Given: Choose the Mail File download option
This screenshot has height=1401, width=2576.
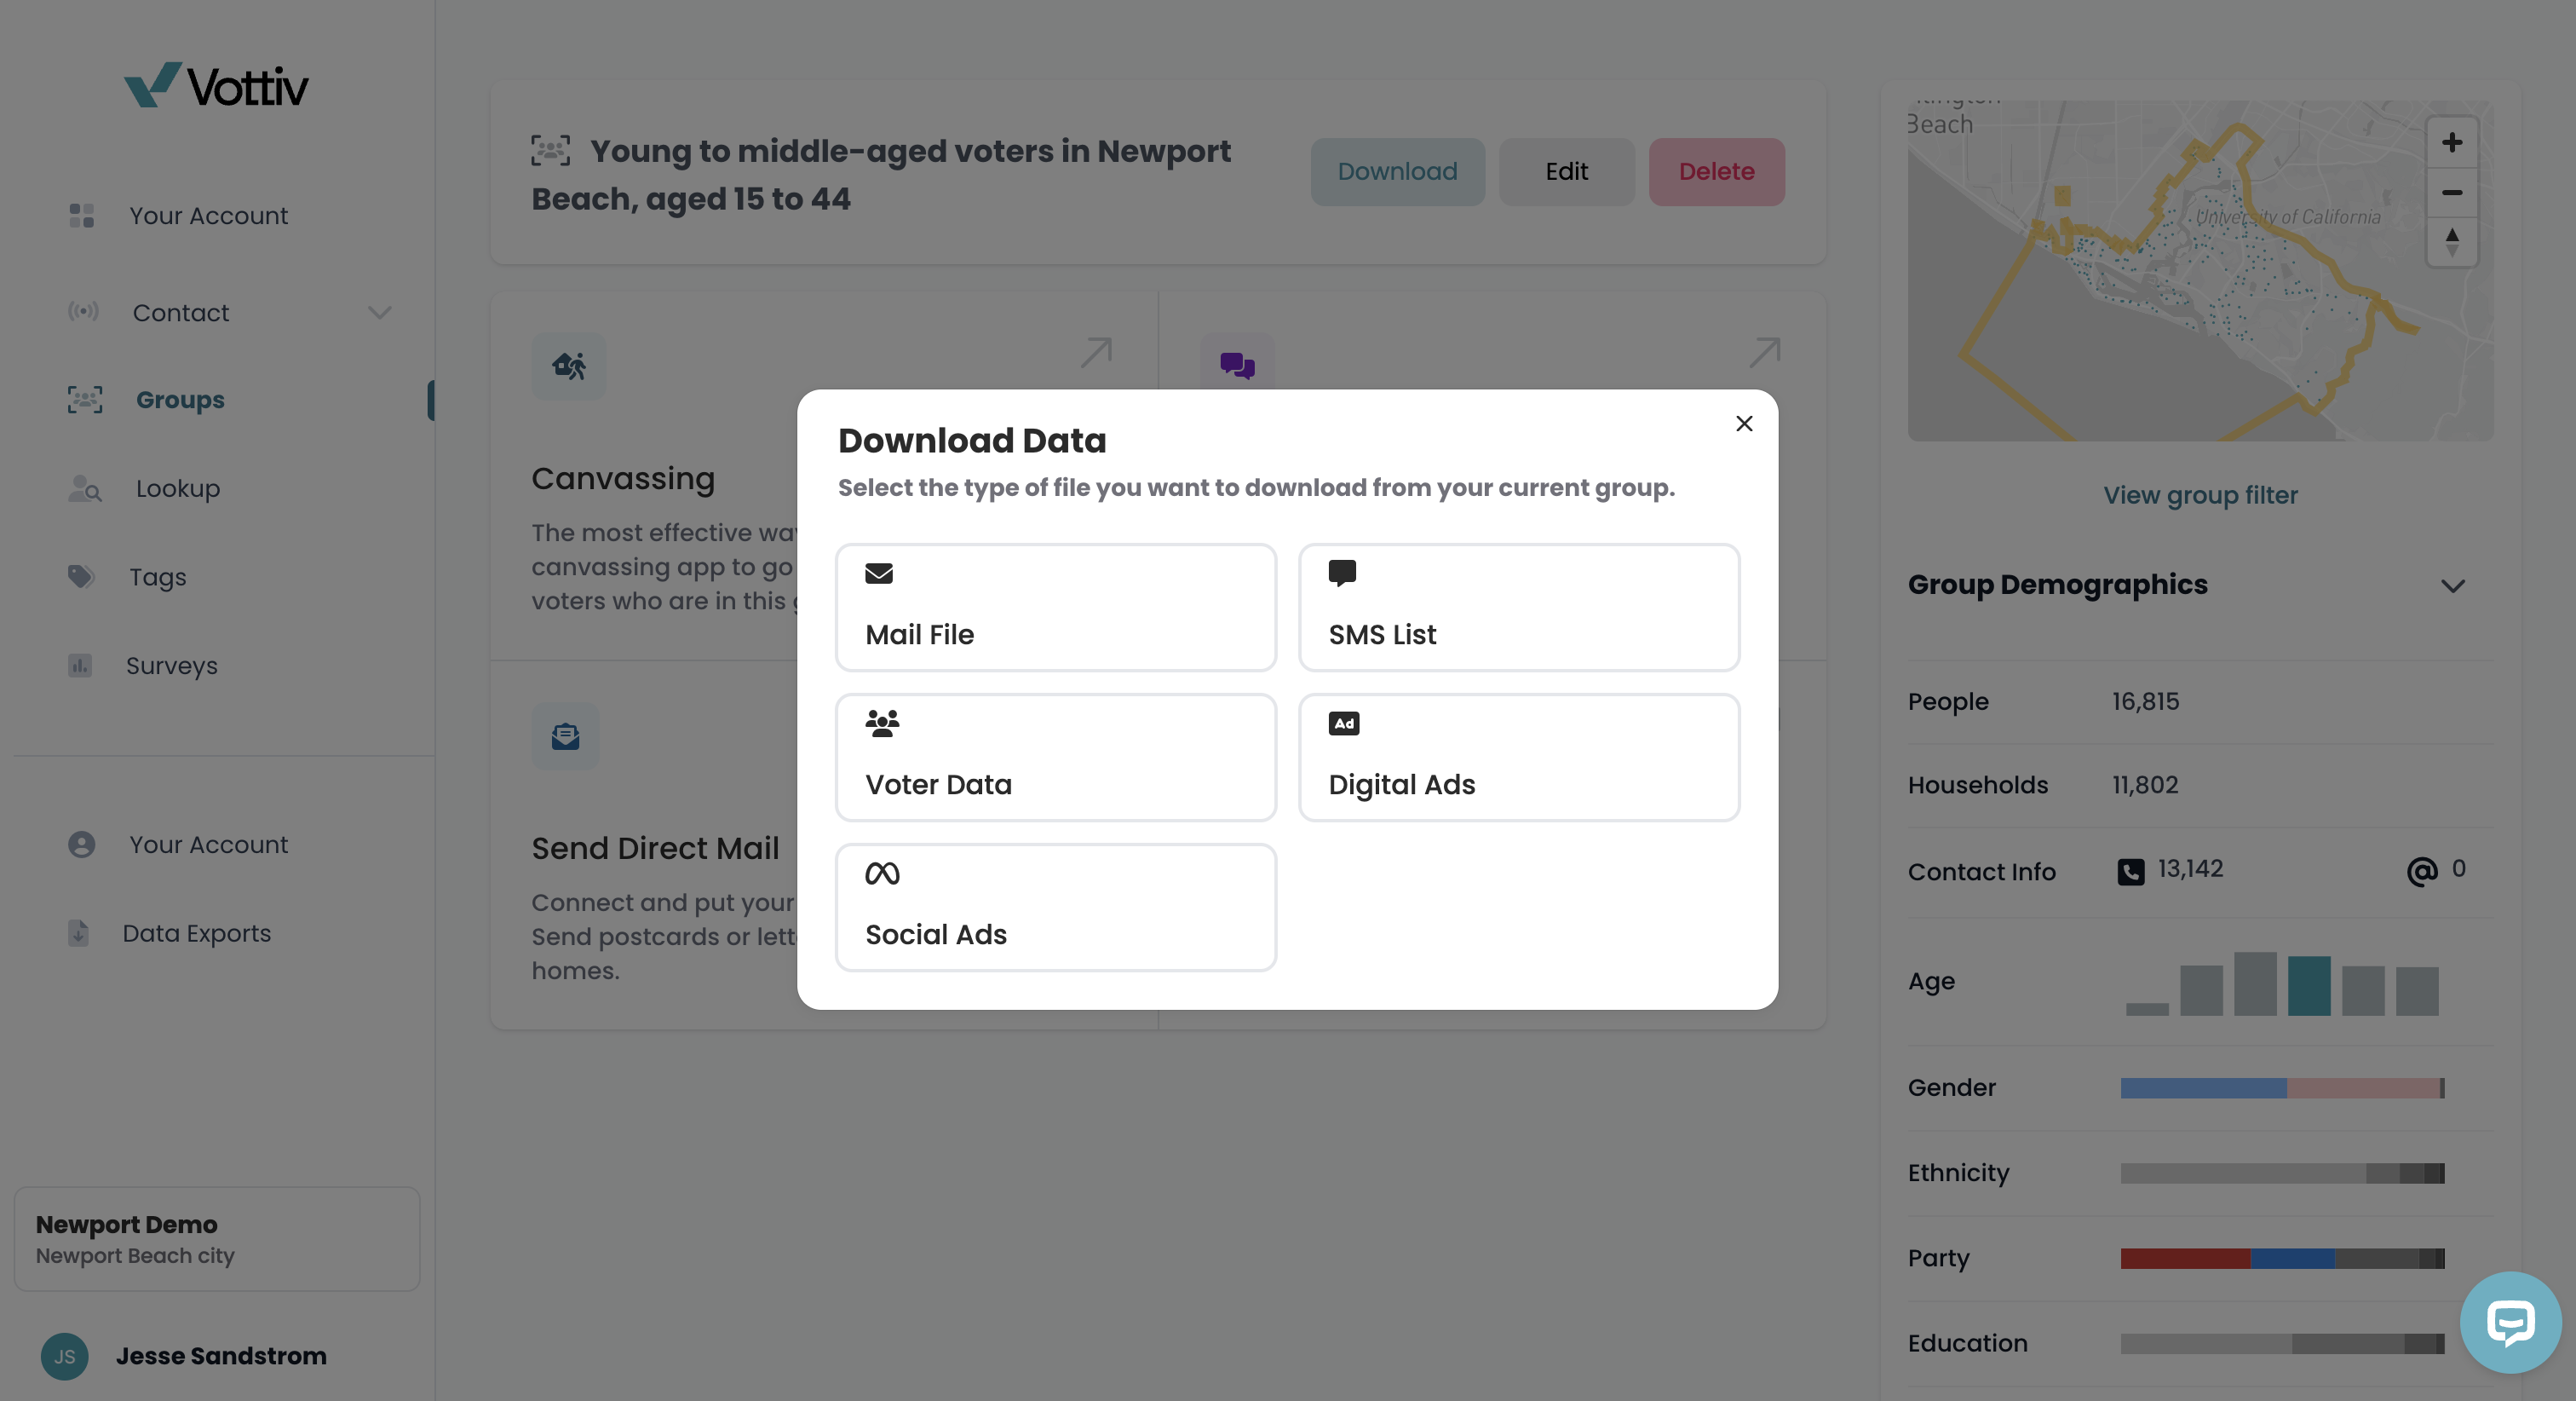Looking at the screenshot, I should [1056, 608].
